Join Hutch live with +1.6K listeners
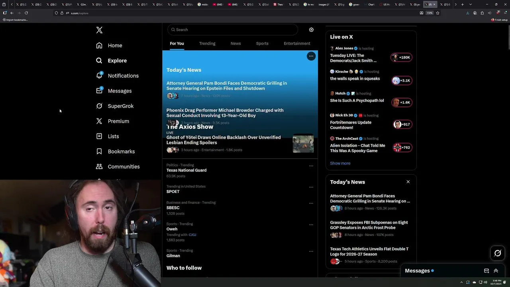Viewport: 510px width, 287px height. click(401, 102)
